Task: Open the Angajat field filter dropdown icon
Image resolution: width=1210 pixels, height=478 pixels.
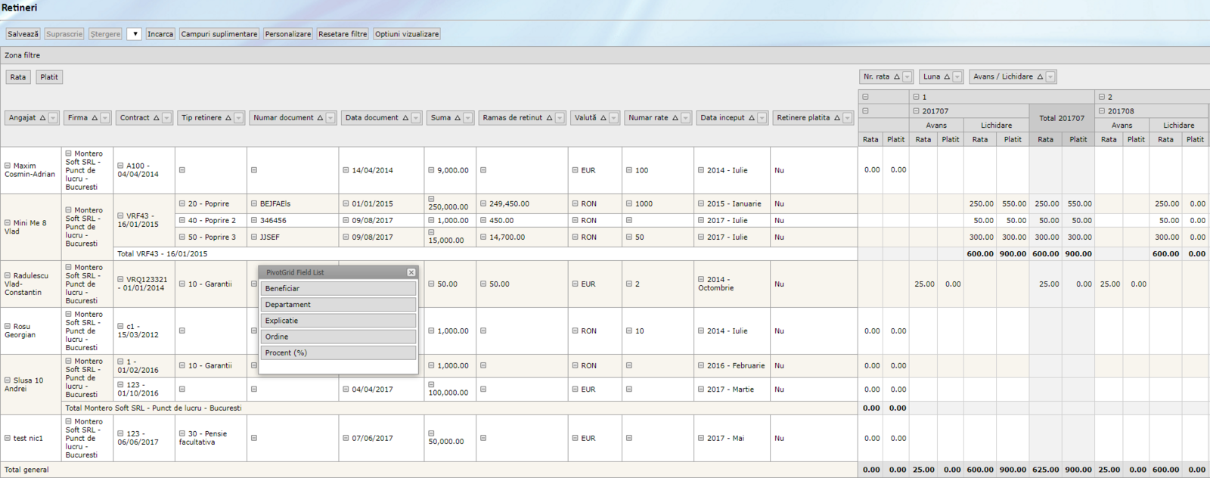Action: pyautogui.click(x=53, y=118)
